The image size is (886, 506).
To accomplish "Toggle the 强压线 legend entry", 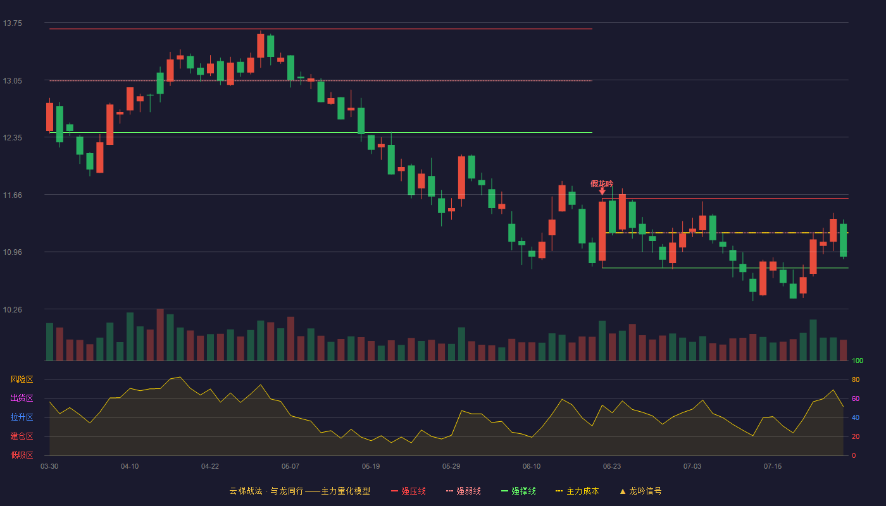I will click(x=408, y=491).
